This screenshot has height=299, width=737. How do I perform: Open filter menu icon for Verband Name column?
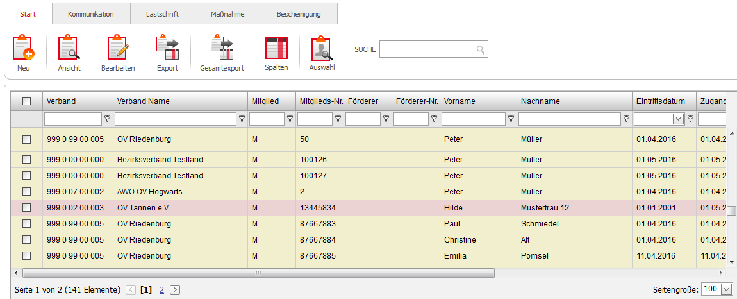(x=242, y=119)
